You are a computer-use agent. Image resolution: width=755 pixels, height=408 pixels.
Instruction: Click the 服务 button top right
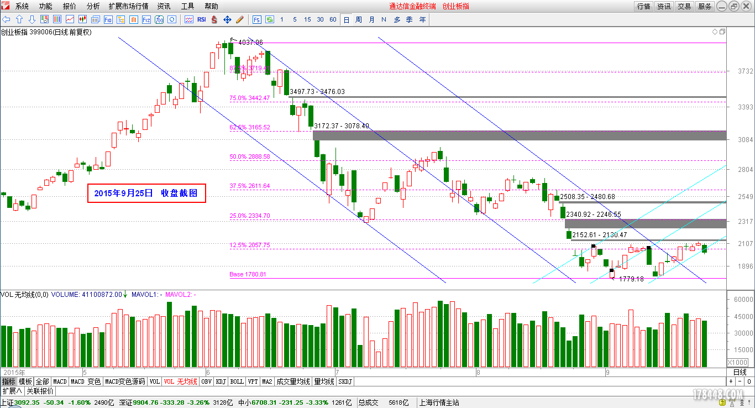[x=705, y=6]
